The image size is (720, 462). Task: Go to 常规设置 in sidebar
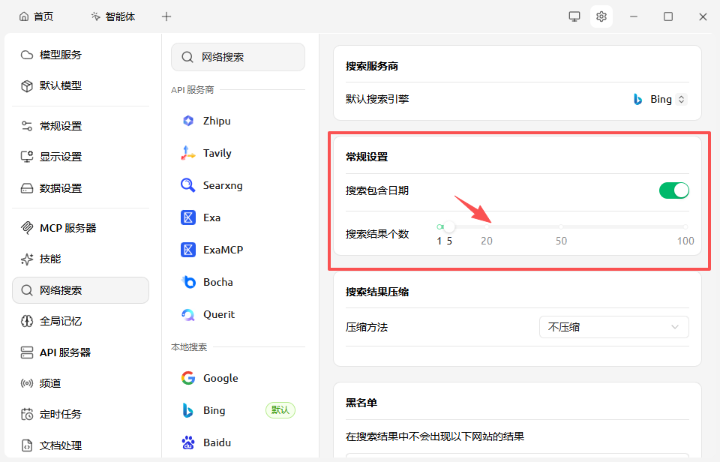(x=80, y=126)
